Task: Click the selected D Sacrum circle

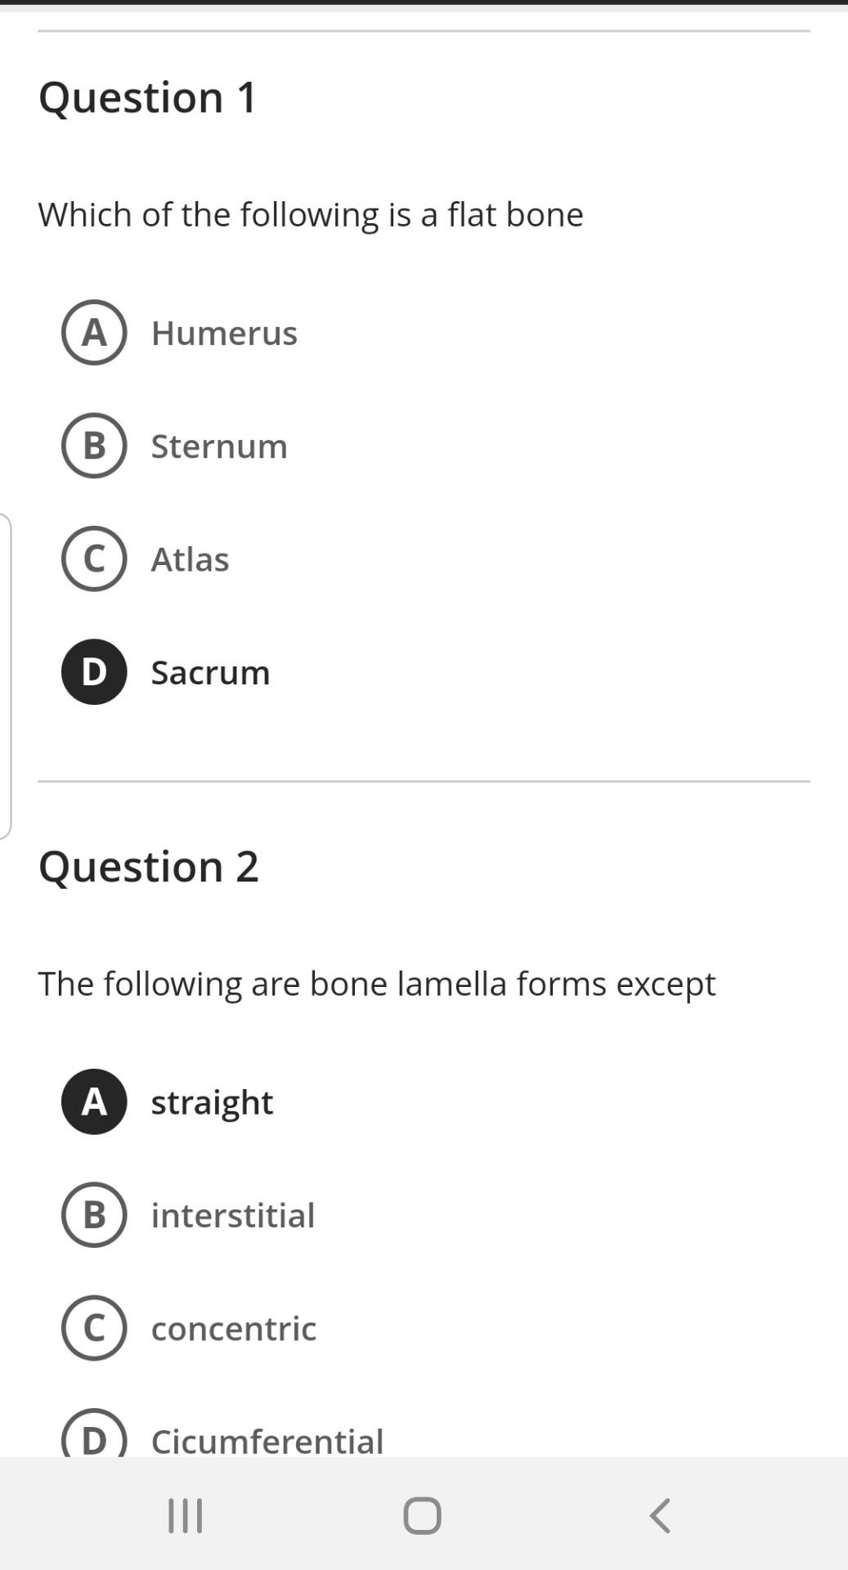Action: point(94,671)
